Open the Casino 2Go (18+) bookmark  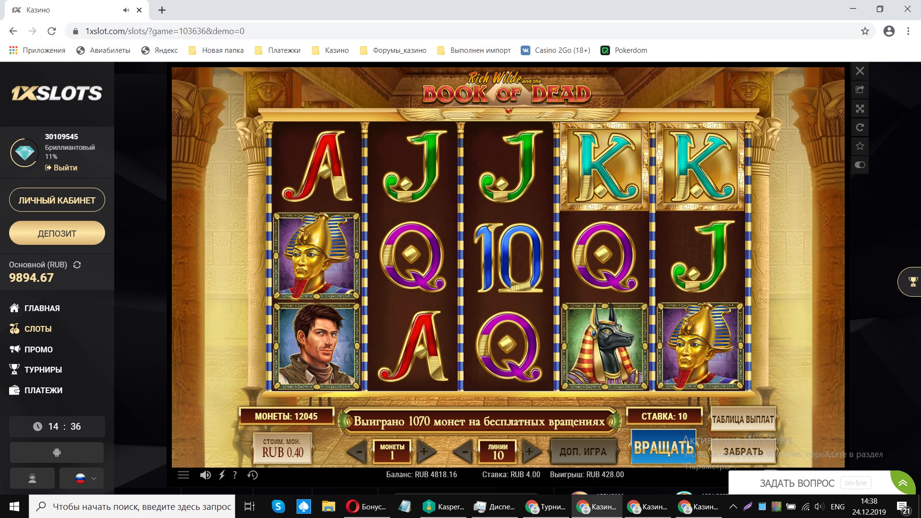coord(555,50)
